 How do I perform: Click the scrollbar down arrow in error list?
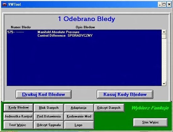pos(164,84)
